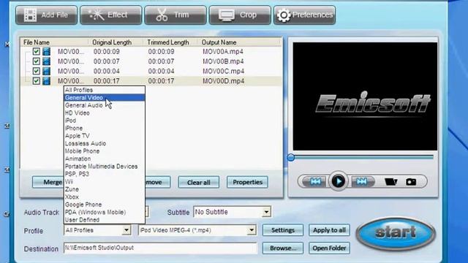The height and width of the screenshot is (263, 468).
Task: Click the Clear all button
Action: (x=198, y=182)
